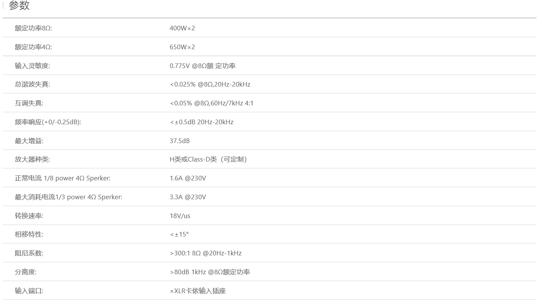Image resolution: width=540 pixels, height=300 pixels.
Task: Select the 频率响应(+0/-0.25dB) label
Action: click(x=48, y=122)
